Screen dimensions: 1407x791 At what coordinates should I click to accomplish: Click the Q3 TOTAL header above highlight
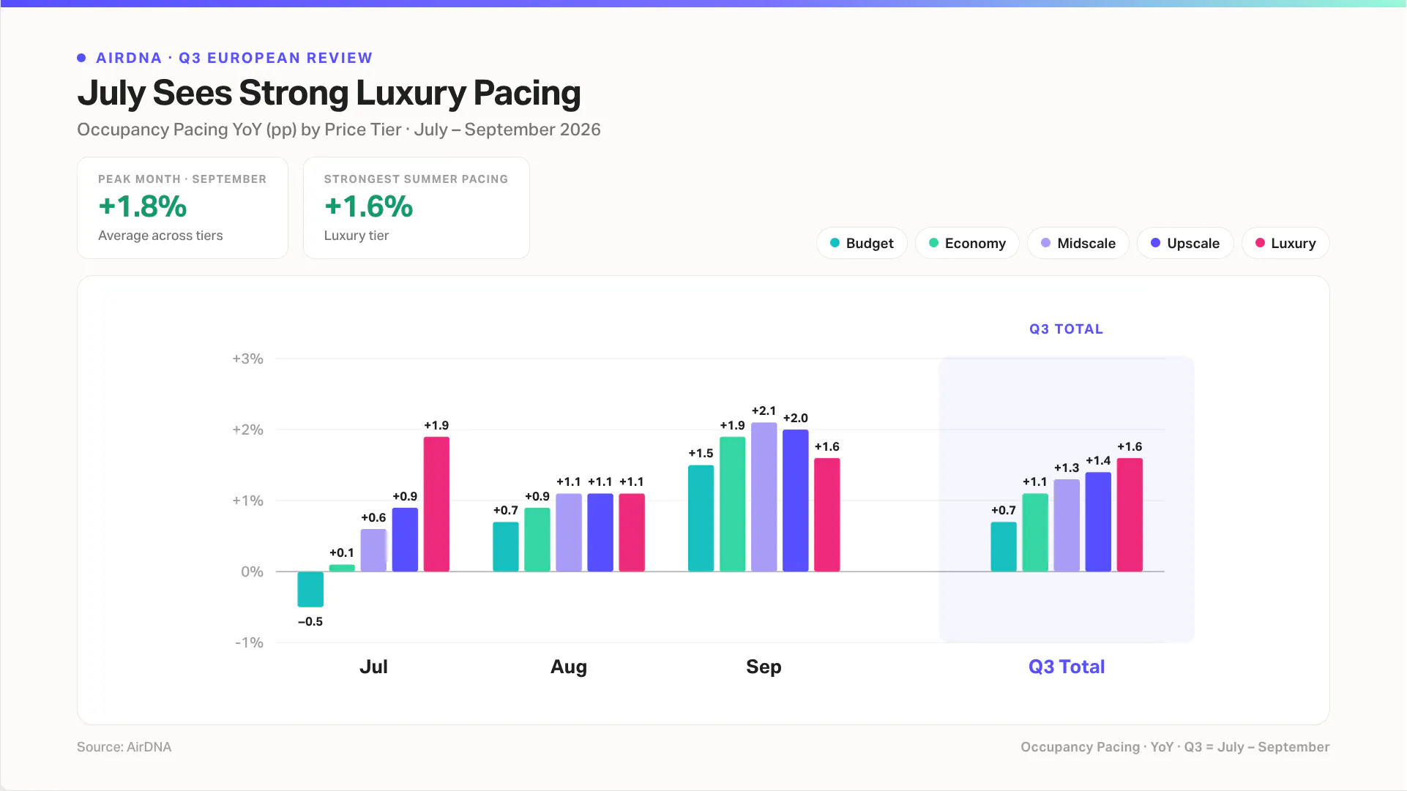(1066, 329)
